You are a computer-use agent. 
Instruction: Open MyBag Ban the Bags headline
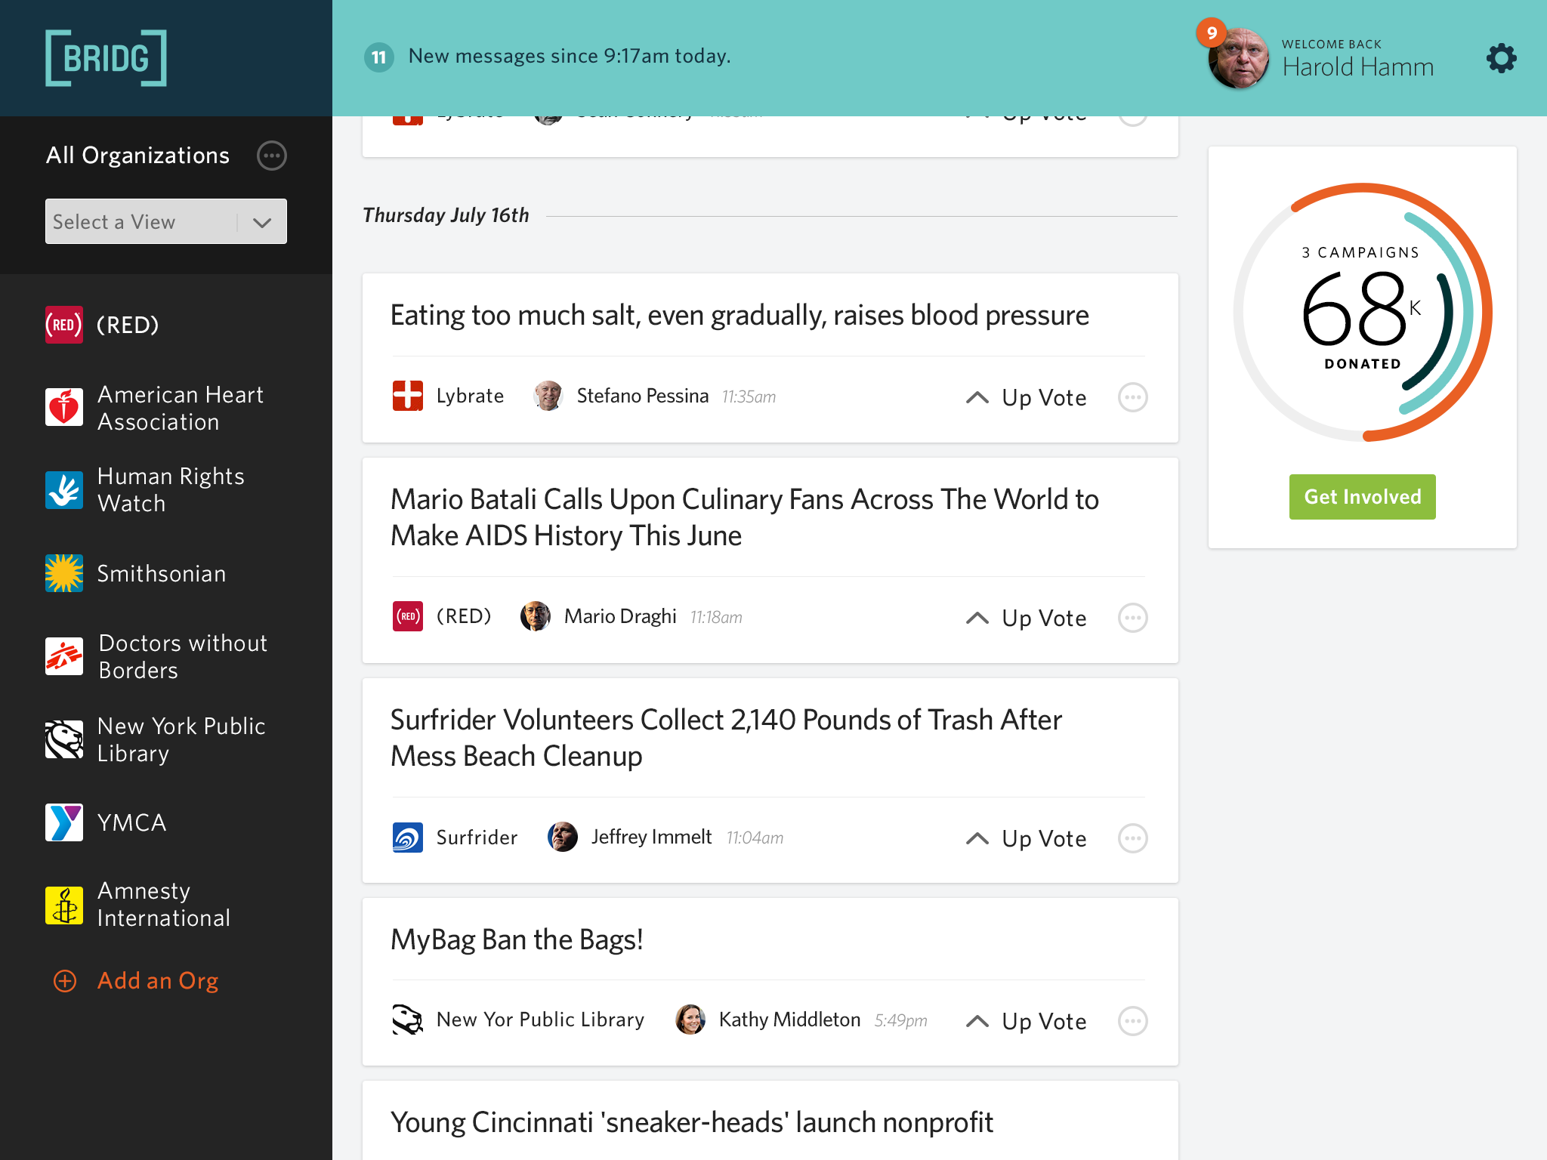[x=517, y=939]
